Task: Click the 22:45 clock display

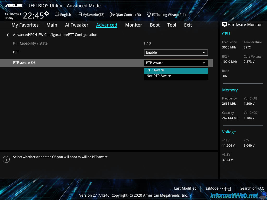Action: 33,15
